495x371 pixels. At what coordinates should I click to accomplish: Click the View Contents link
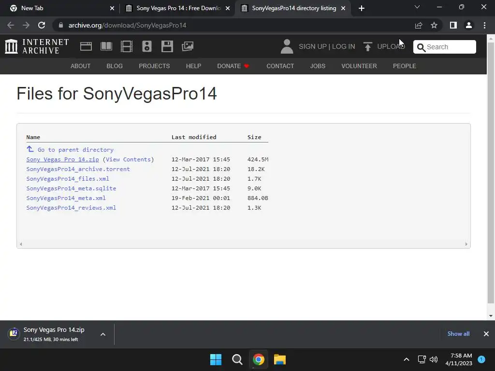click(128, 159)
